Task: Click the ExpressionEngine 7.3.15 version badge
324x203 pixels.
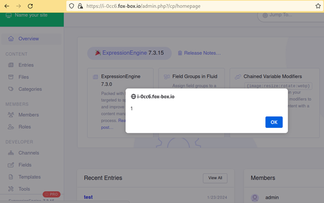Action: tap(129, 53)
